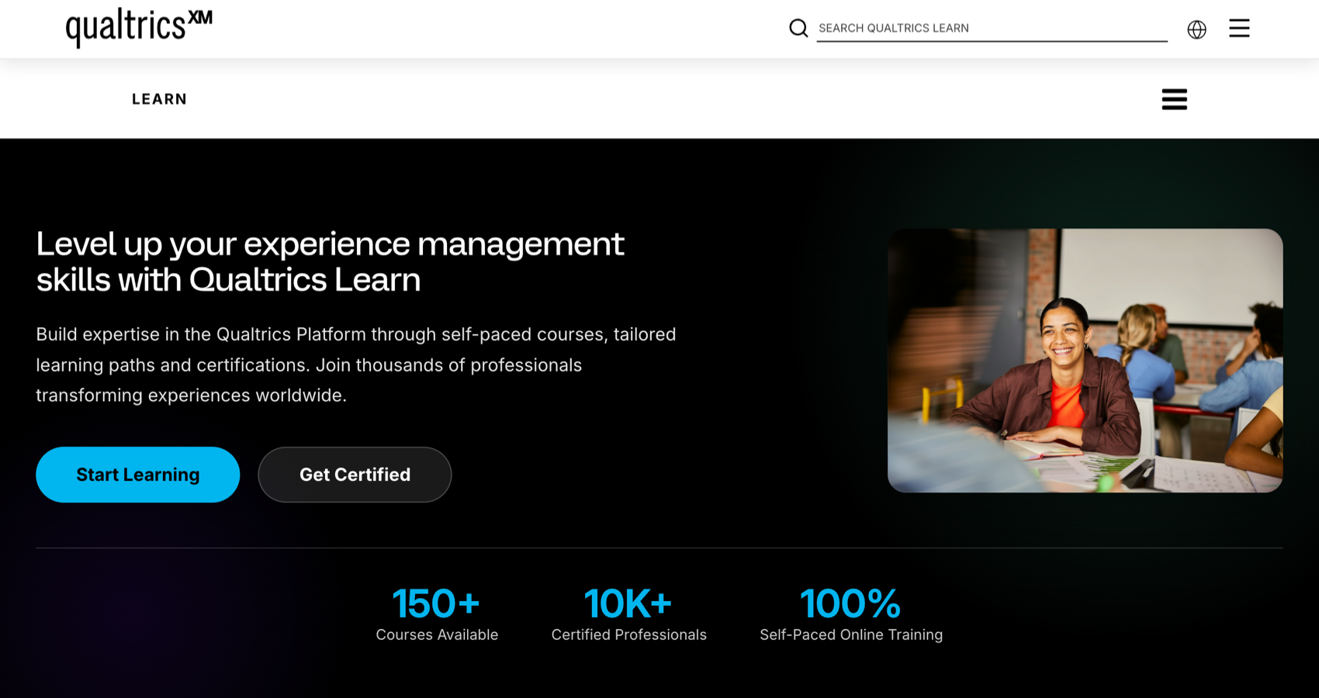Select the 10K+ Certified Professionals stat
1319x698 pixels.
tap(628, 614)
